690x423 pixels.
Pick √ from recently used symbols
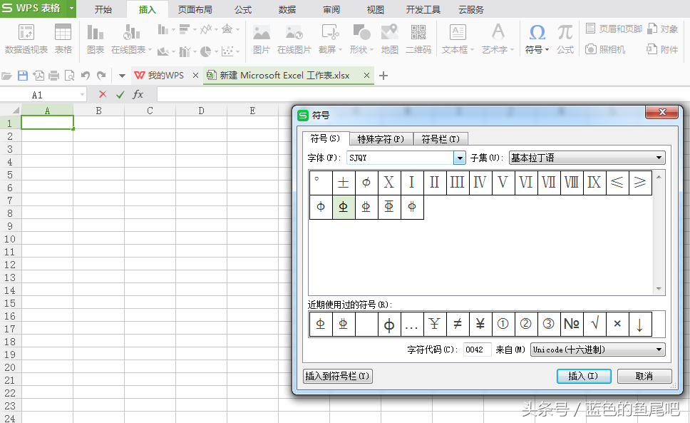click(594, 324)
